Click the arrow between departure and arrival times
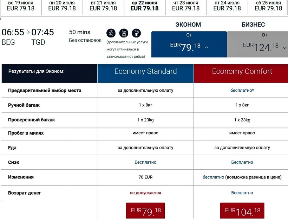288x219 pixels. point(28,32)
